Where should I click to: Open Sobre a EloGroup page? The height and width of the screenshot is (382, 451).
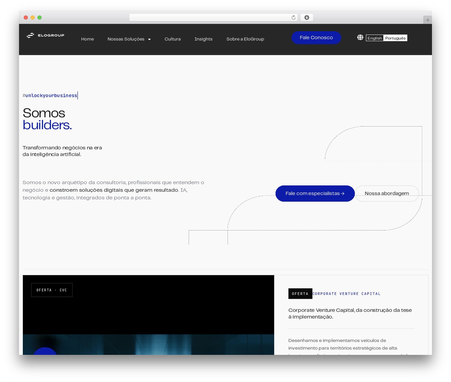[x=245, y=39]
